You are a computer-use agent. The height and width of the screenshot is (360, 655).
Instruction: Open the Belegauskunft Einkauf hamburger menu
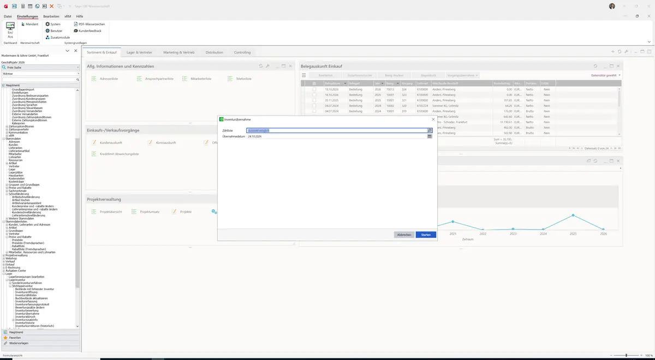point(304,75)
